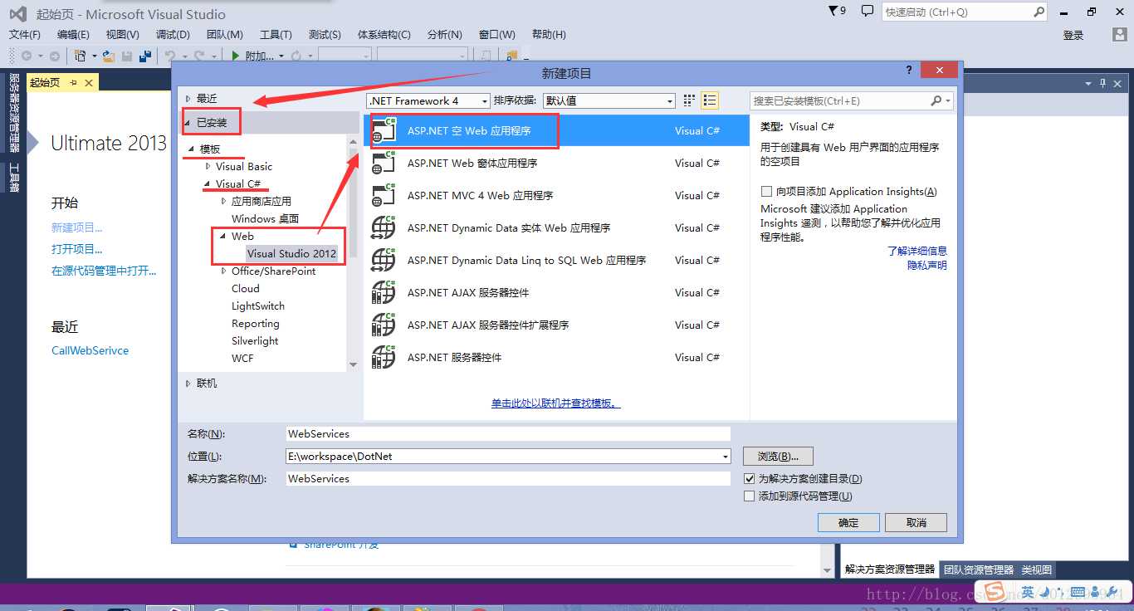Click the Navigate Backward toolbar icon
The image size is (1134, 611).
tap(27, 56)
